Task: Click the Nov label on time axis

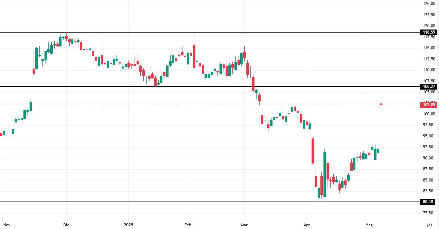Action: (6, 225)
